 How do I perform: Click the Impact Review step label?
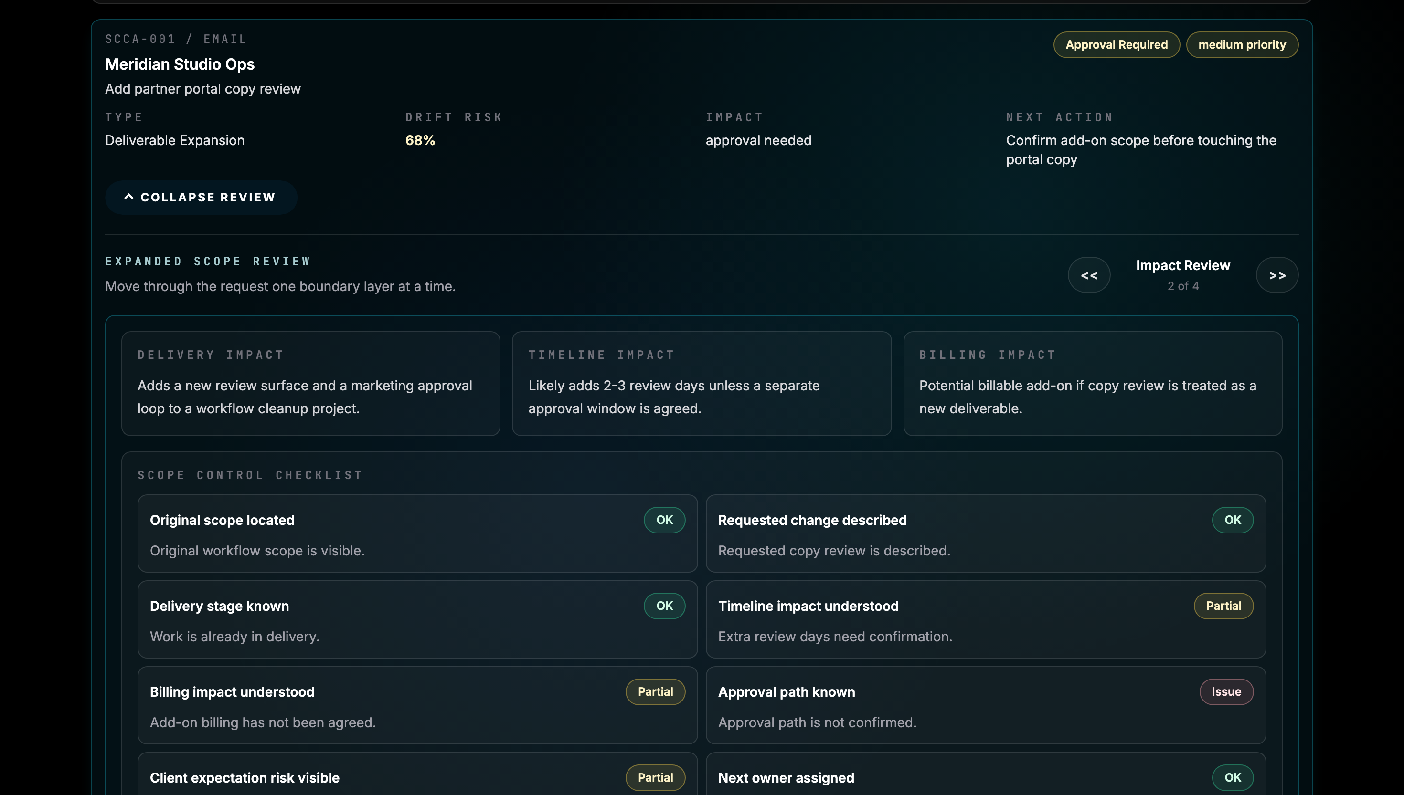pyautogui.click(x=1183, y=265)
